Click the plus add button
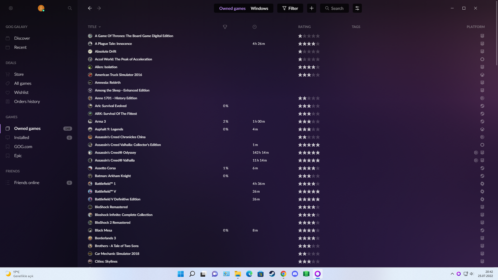The width and height of the screenshot is (498, 280). coord(312,8)
